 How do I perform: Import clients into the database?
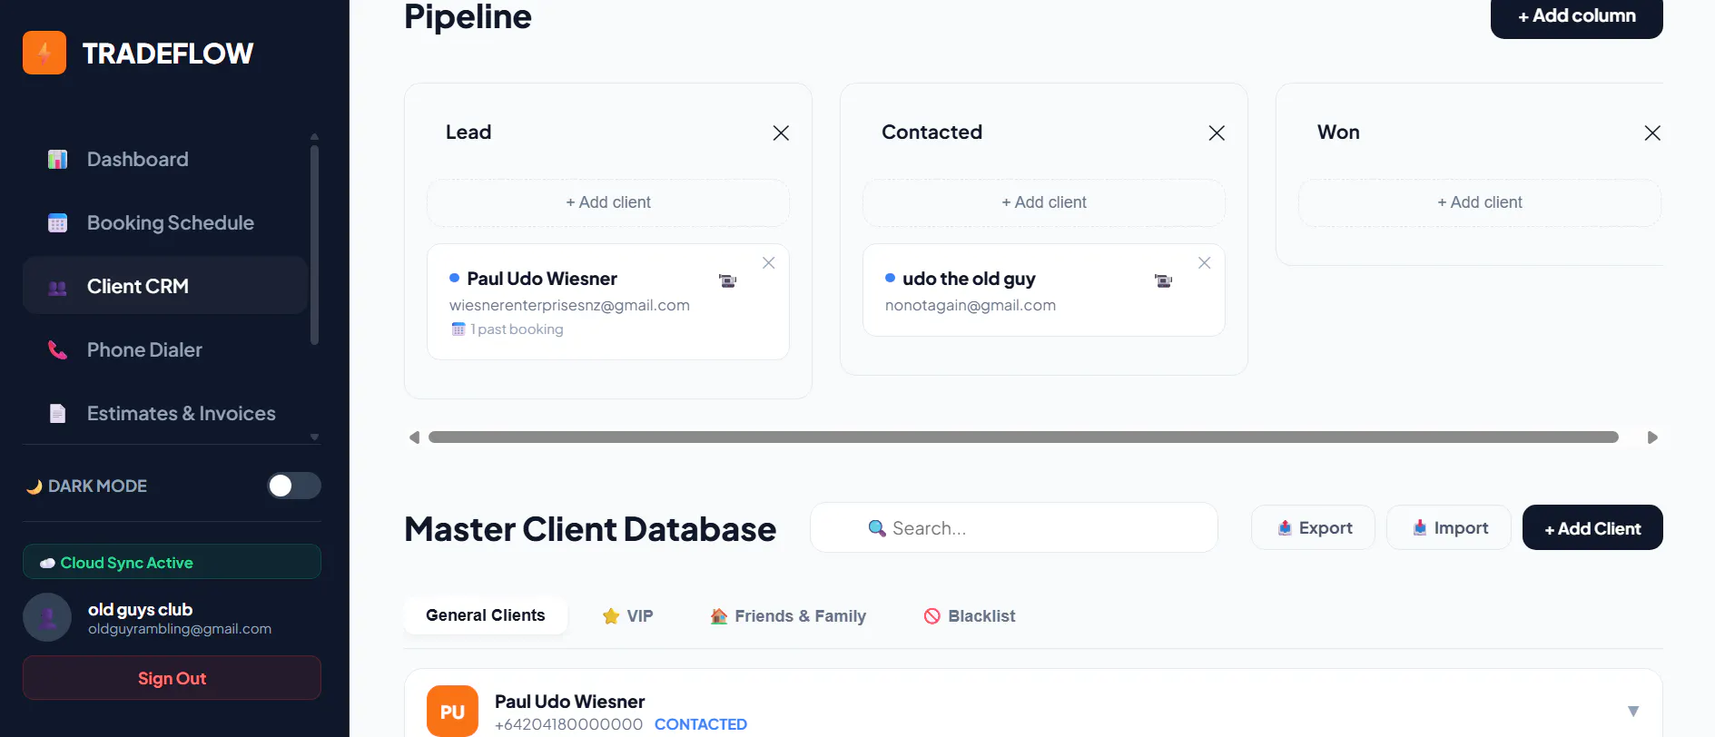1449,527
